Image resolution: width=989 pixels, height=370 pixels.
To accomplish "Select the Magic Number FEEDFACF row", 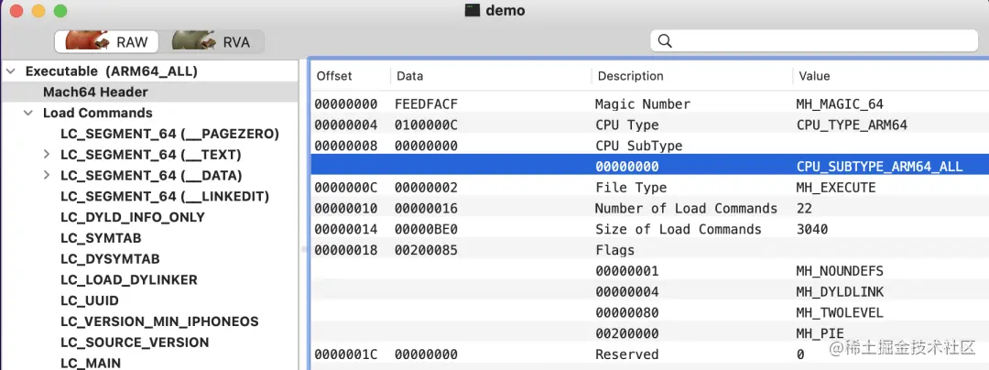I will click(x=641, y=104).
